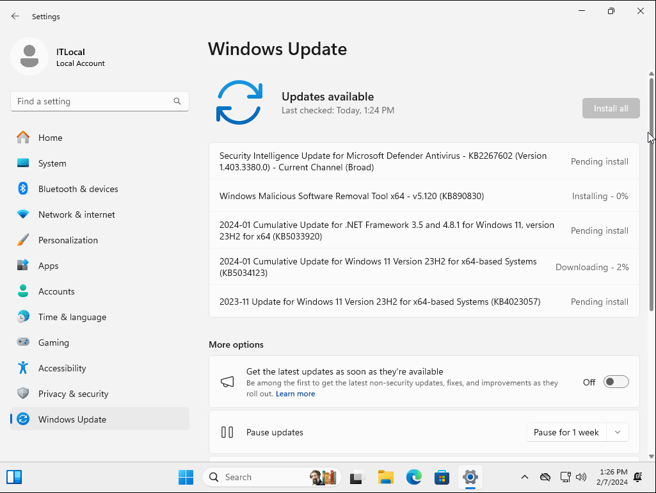
Task: Click the Personalization paintbrush icon
Action: click(x=23, y=240)
